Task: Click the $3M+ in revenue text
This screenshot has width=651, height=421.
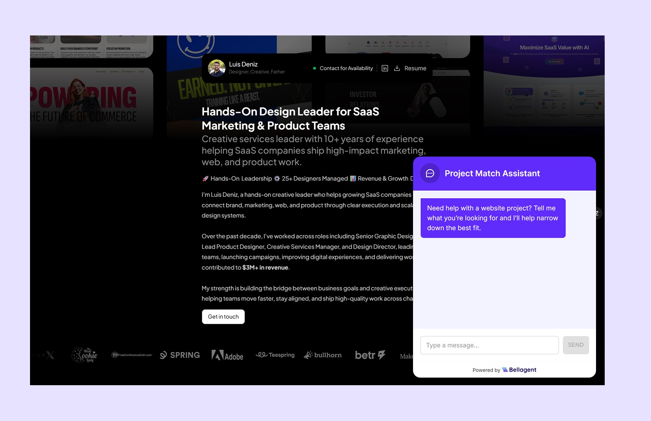Action: click(x=265, y=268)
